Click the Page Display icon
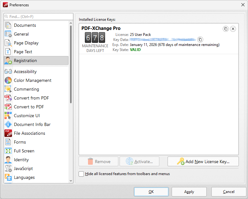Image resolution: width=248 pixels, height=199 pixels. pyautogui.click(x=8, y=43)
